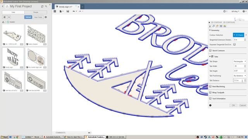Step the Tangential Extension Distance spinner
The width and height of the screenshot is (248, 139).
click(x=245, y=40)
